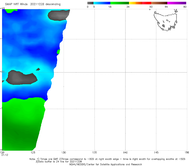
Task: Click the small green patch on the swath edge
Action: (x=58, y=52)
